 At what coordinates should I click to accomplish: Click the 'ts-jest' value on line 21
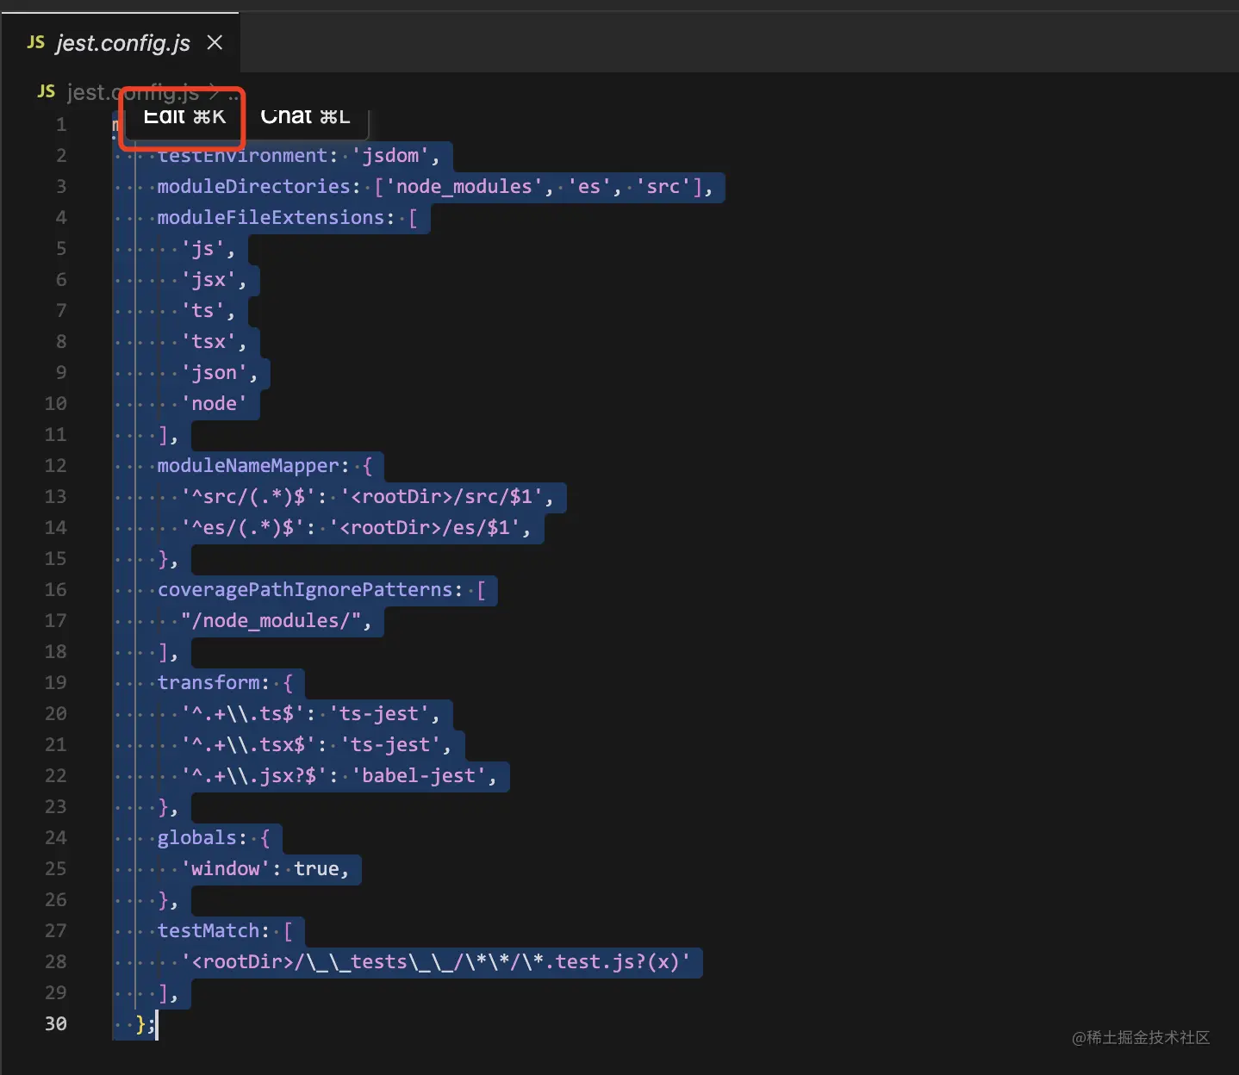(x=390, y=744)
